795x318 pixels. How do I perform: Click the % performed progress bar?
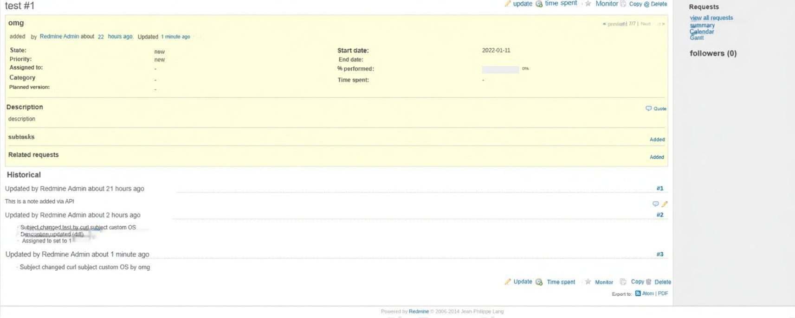[500, 70]
